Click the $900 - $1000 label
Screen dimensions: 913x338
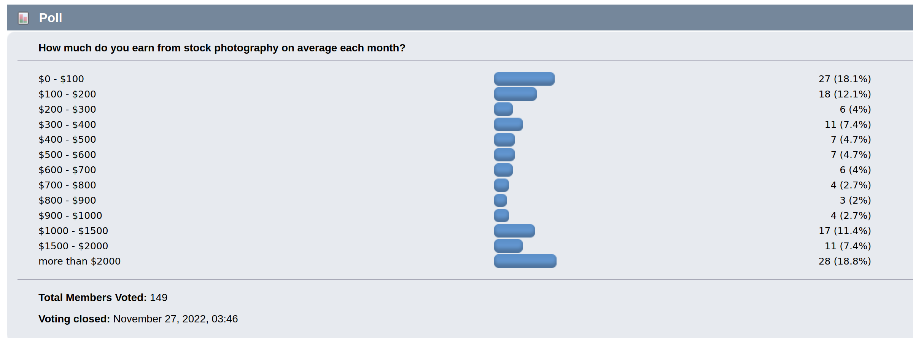[70, 215]
